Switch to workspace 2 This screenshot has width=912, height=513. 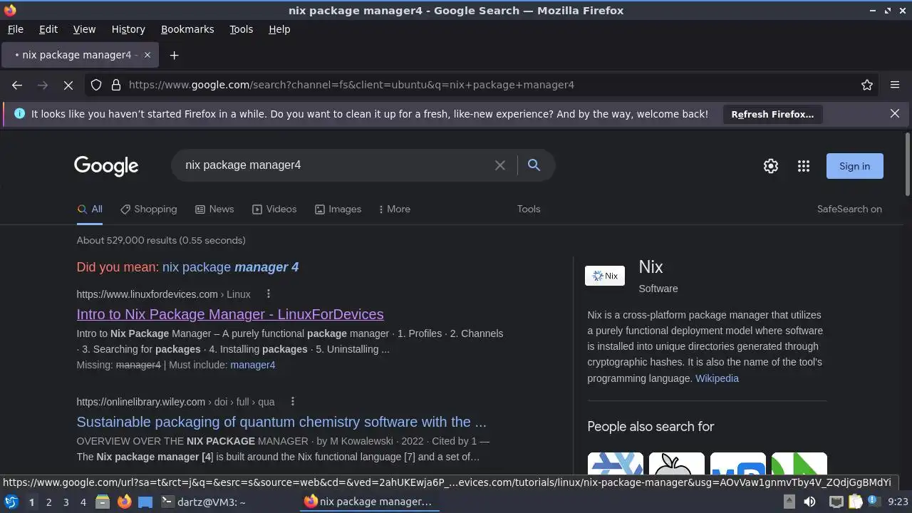[x=48, y=502]
